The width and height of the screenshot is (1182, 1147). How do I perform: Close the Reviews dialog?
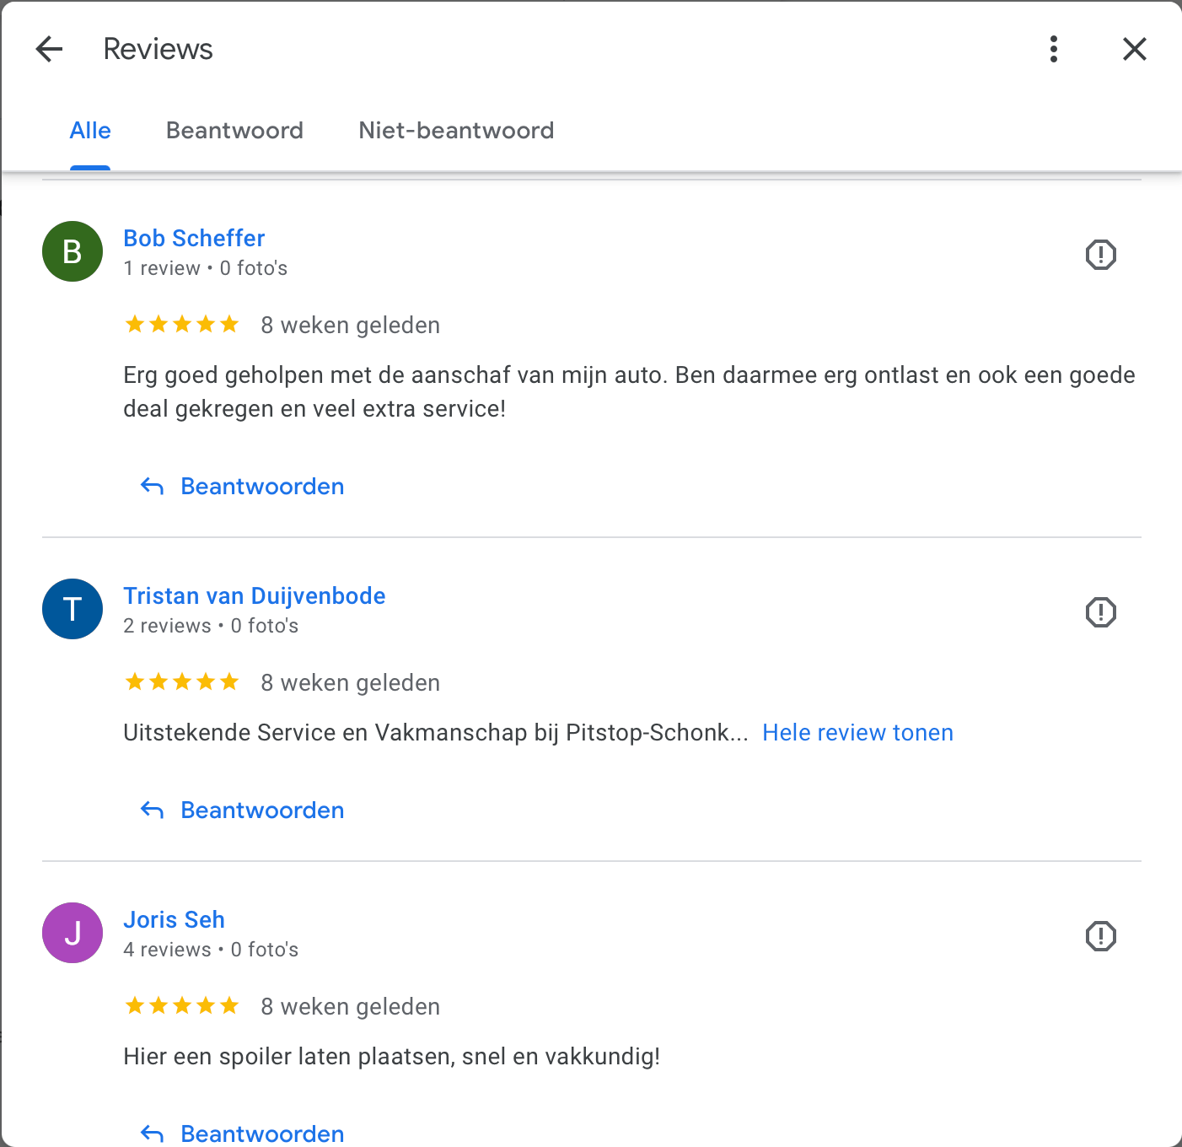click(x=1135, y=49)
